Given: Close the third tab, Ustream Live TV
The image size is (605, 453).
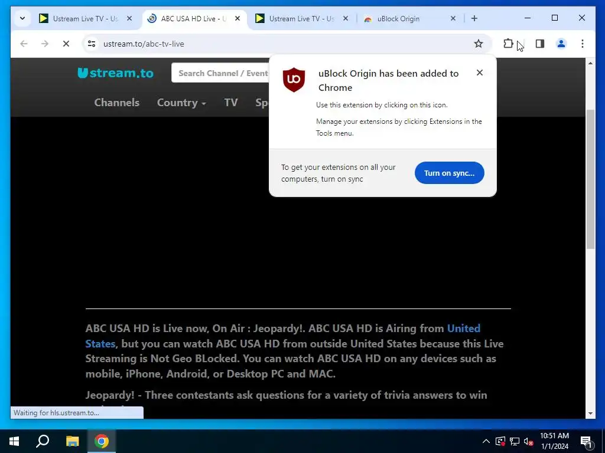Looking at the screenshot, I should [x=345, y=18].
